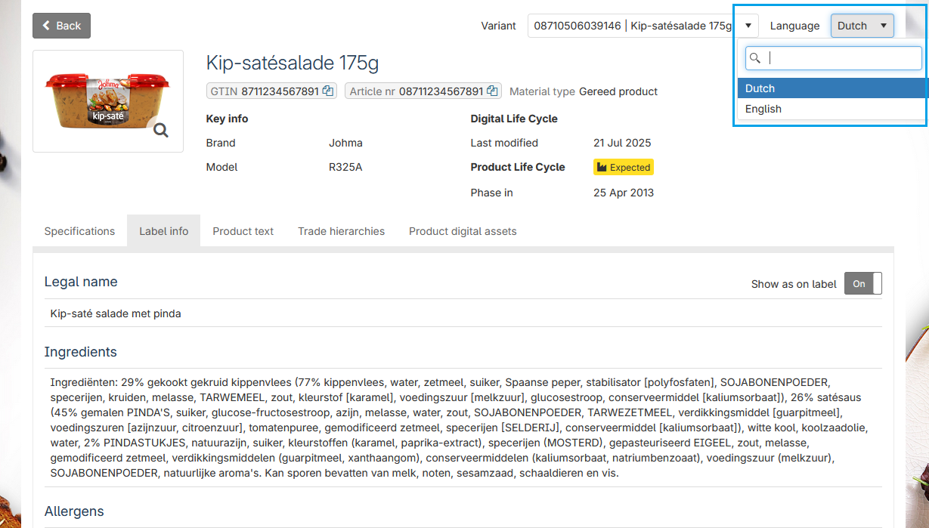
Task: Click the Expected life cycle badge
Action: (624, 167)
